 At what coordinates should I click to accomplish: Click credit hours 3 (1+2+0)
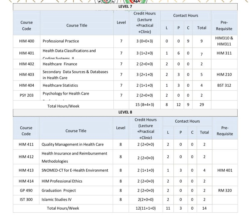[x=145, y=53]
